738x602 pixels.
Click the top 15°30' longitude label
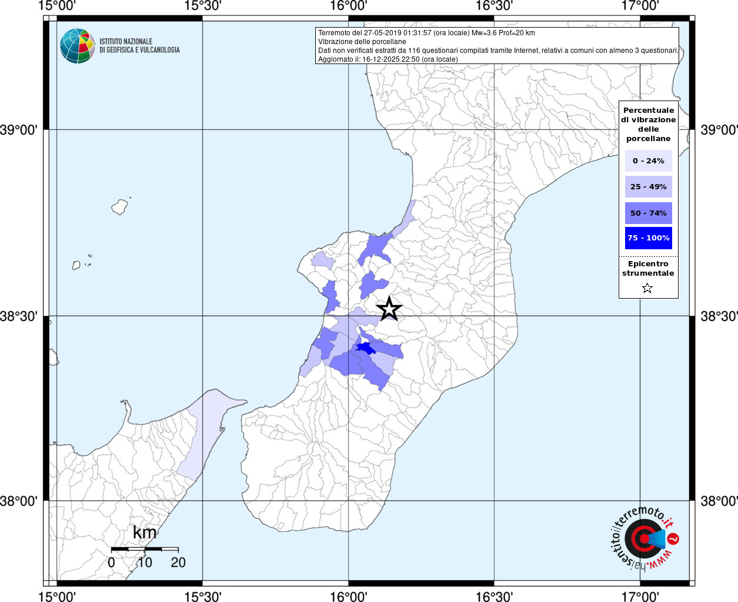pos(203,6)
